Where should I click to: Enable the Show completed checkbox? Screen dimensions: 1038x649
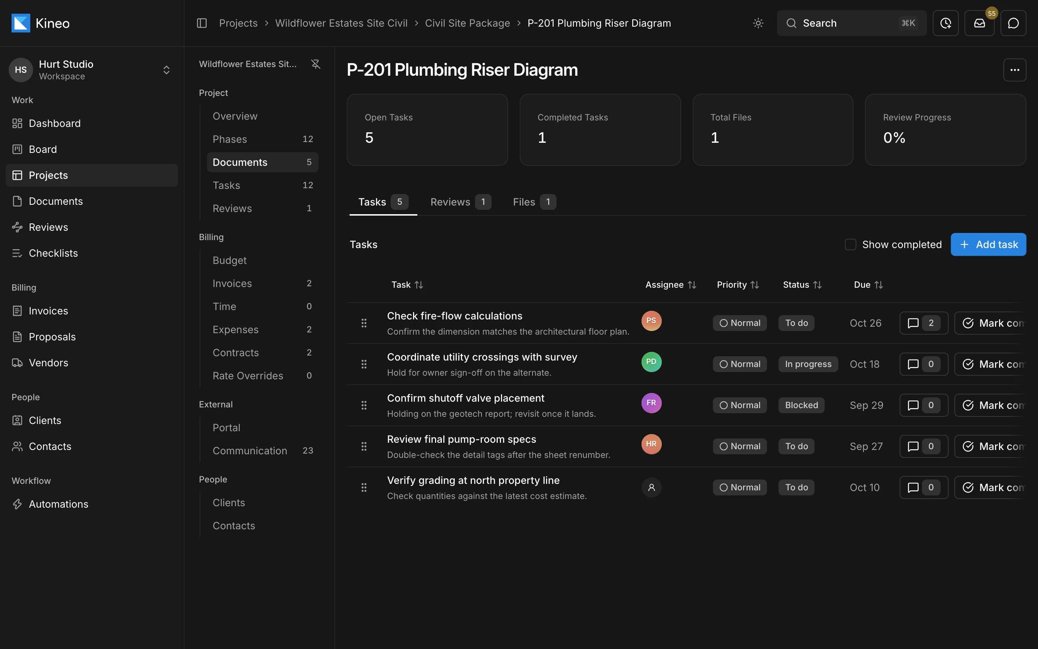[850, 245]
